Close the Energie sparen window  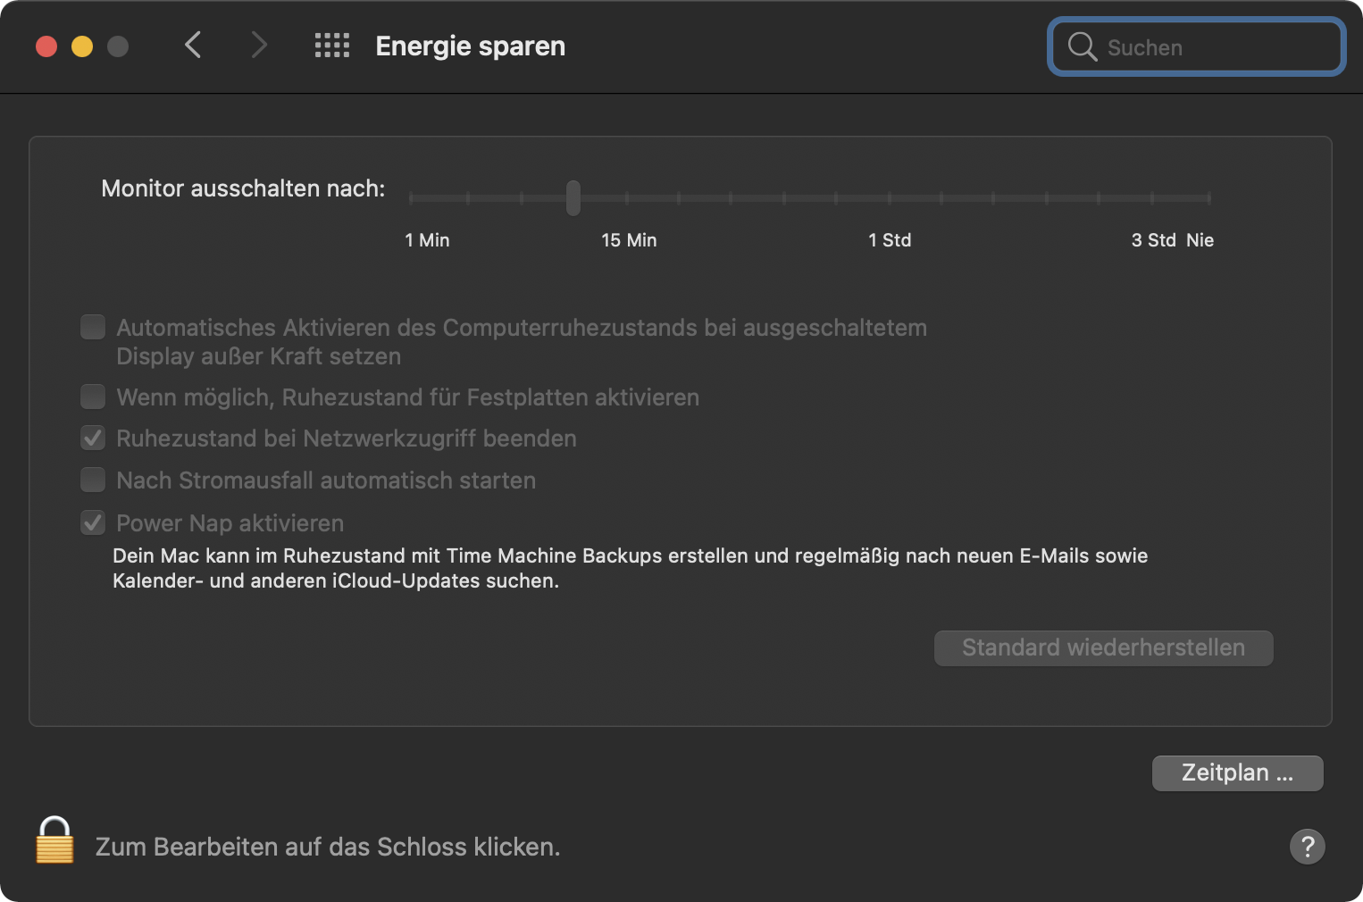click(46, 46)
